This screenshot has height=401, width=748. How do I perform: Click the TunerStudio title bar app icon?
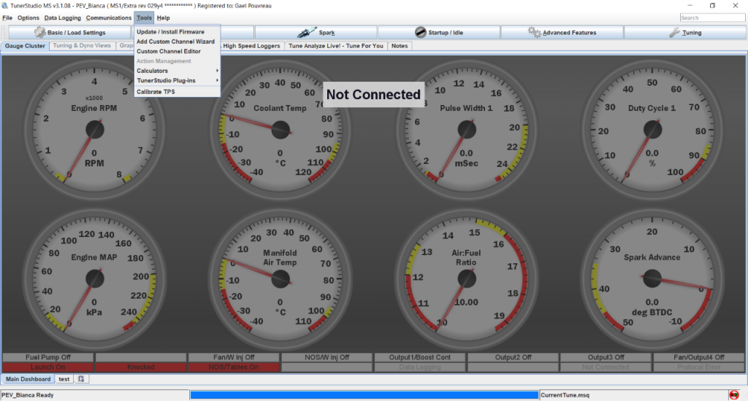click(5, 6)
